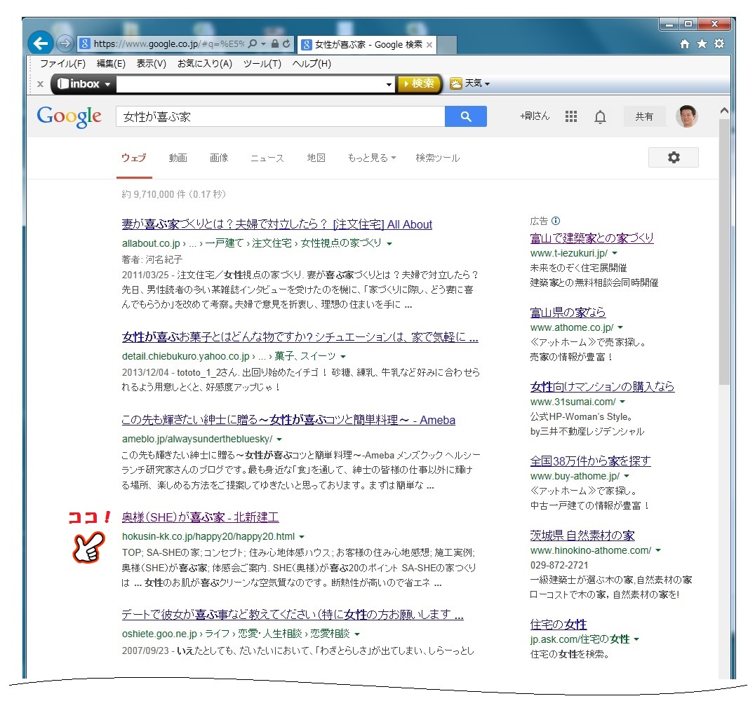Open the 女性向けマンションの購入なら ad

click(x=602, y=386)
